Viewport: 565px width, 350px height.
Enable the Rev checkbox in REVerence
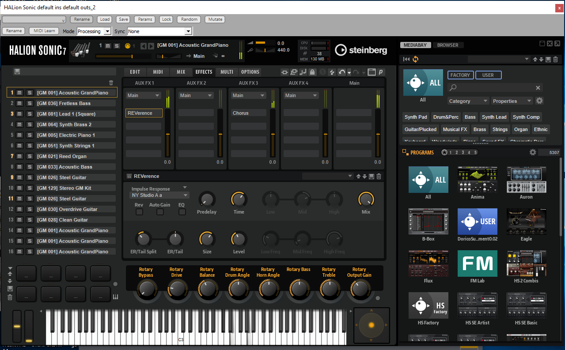(139, 212)
